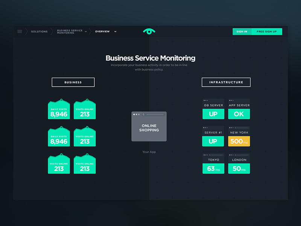Click the Free Sign Up button

(267, 31)
